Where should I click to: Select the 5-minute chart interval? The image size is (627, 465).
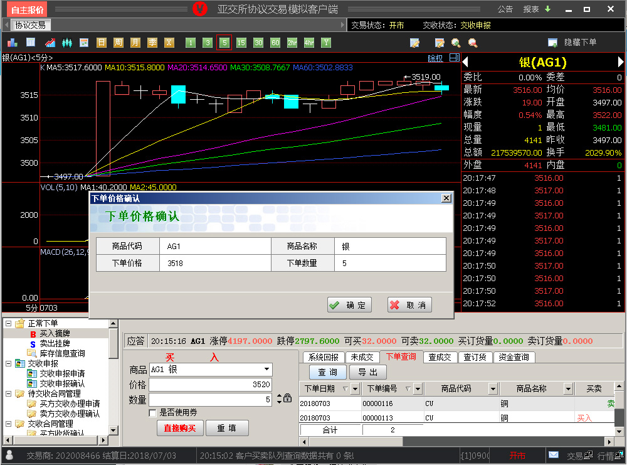point(224,43)
